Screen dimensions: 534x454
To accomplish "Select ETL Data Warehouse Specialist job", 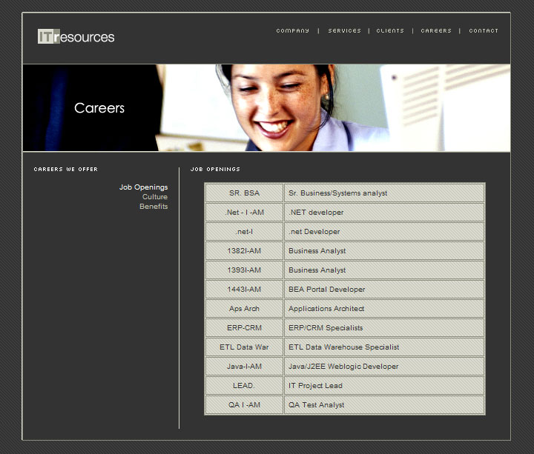I will coord(343,347).
